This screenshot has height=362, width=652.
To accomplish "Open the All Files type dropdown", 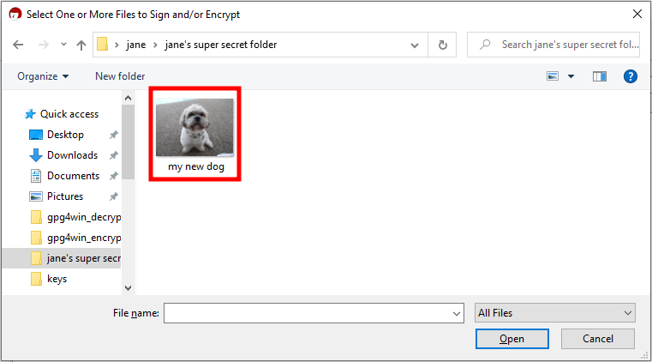I will [554, 313].
